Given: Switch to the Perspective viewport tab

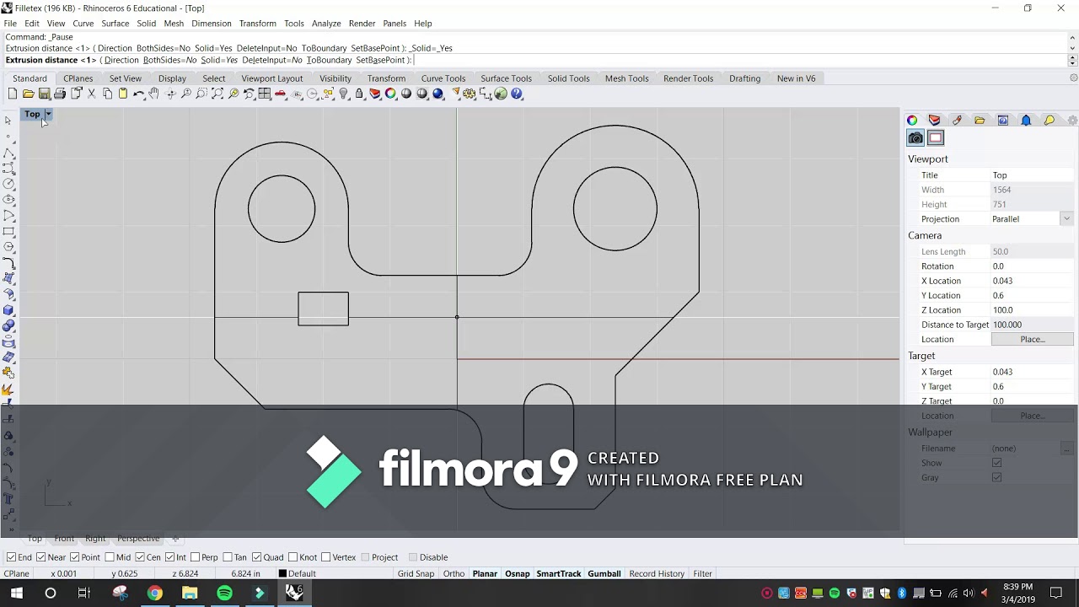Looking at the screenshot, I should [x=138, y=539].
